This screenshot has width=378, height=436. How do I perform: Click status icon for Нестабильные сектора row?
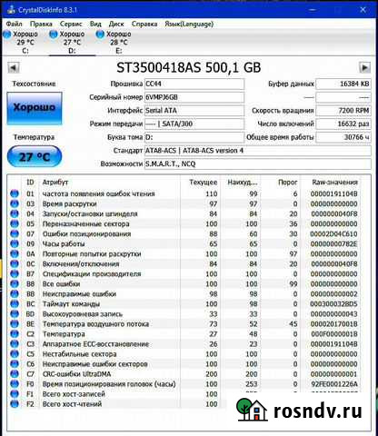click(15, 353)
